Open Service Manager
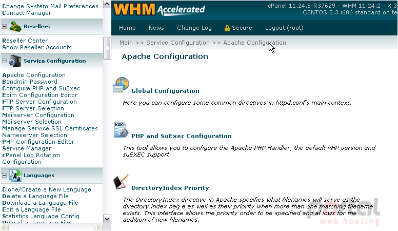The image size is (398, 231). click(x=27, y=148)
